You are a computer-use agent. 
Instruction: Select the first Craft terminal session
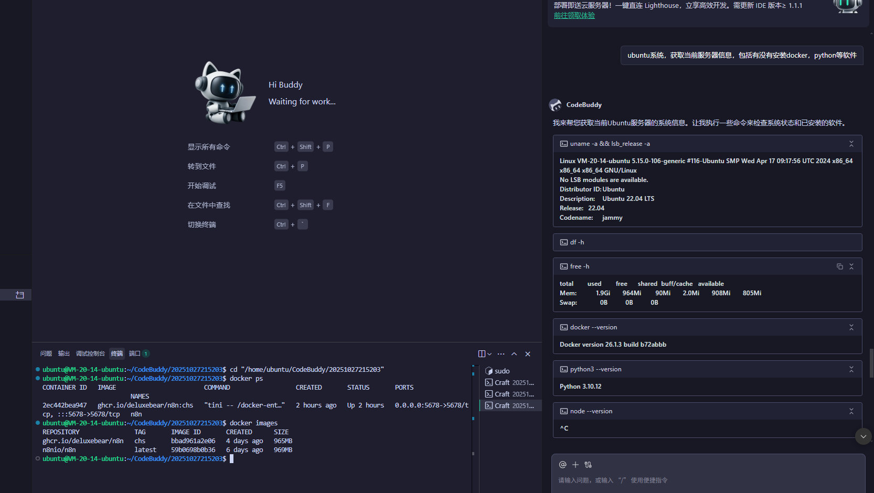tap(510, 382)
